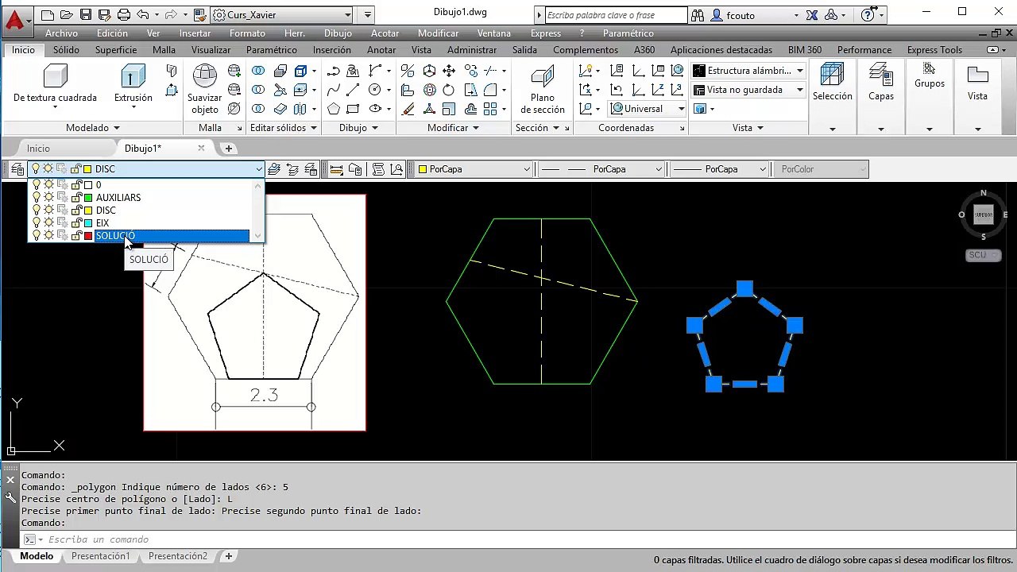This screenshot has width=1017, height=572.
Task: Toggle freeze sun icon for layer DISC row
Action: [48, 211]
